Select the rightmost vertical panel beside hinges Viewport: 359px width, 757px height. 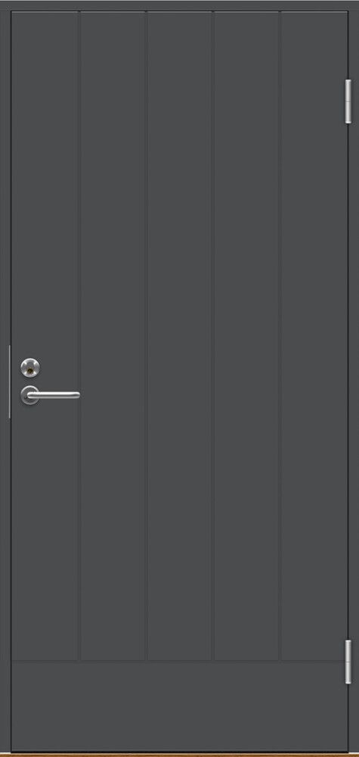314,335
